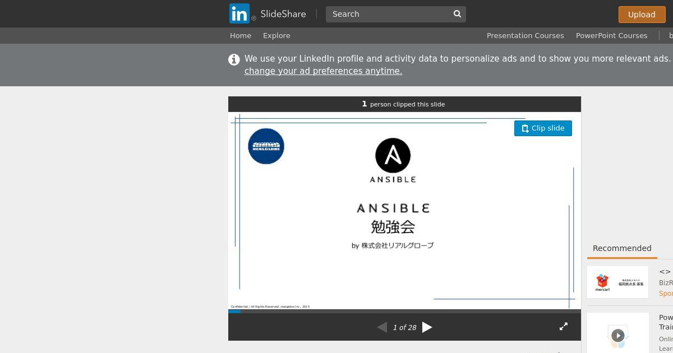
Task: Click the Ansible logo on slide
Action: (393, 160)
